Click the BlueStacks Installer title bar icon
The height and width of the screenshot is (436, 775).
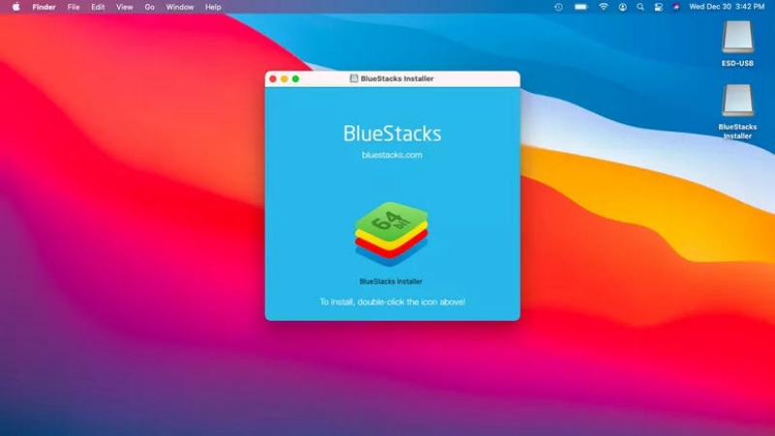click(x=354, y=78)
